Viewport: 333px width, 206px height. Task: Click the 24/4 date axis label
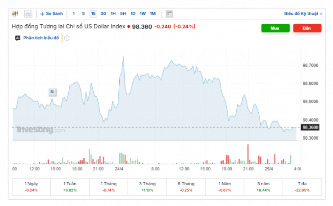119,169
